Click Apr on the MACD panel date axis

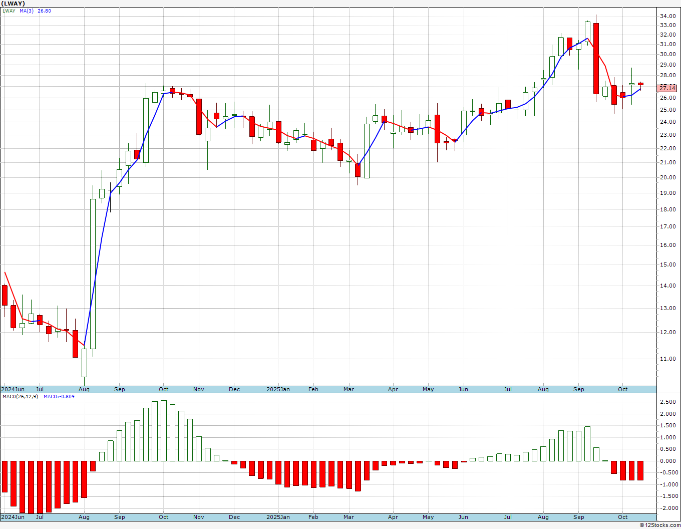click(393, 517)
